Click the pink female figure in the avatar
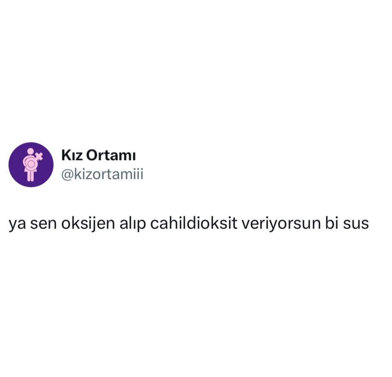 [x=31, y=165]
